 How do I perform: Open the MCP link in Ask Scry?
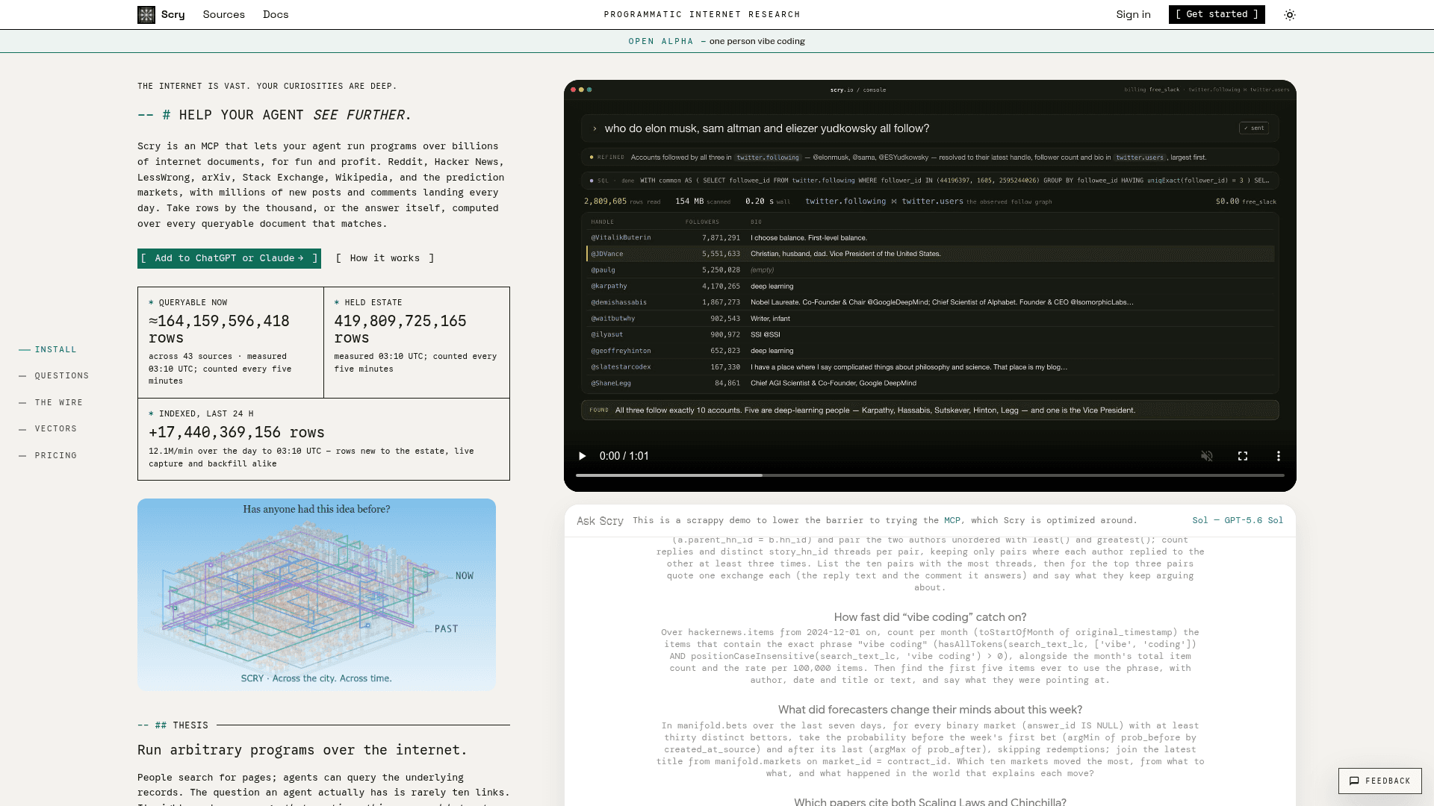coord(952,521)
